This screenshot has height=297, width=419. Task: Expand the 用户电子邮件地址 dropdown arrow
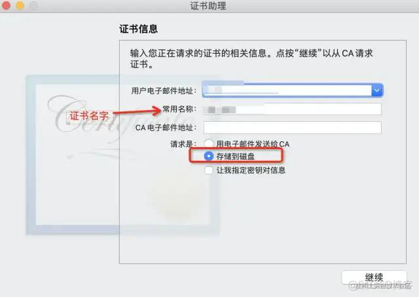pos(377,90)
